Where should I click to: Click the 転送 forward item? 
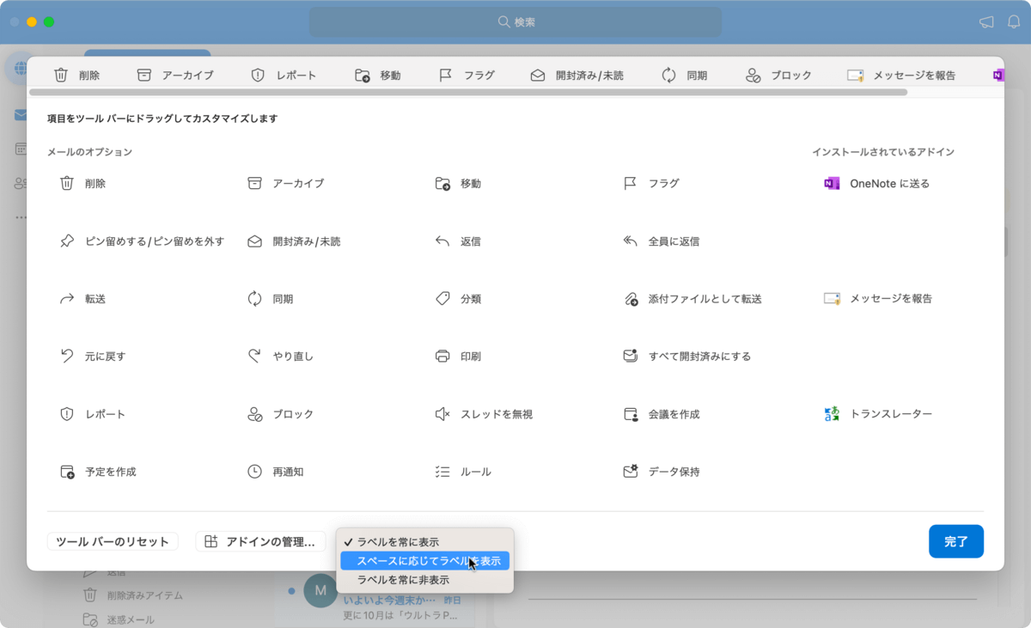pyautogui.click(x=82, y=299)
